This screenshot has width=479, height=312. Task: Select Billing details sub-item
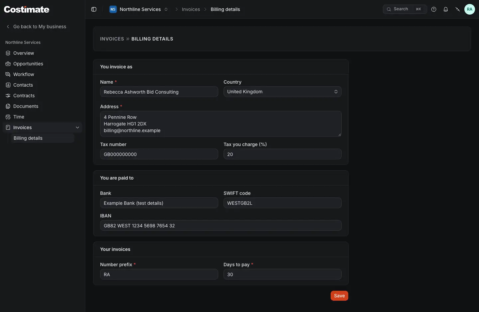tap(42, 138)
